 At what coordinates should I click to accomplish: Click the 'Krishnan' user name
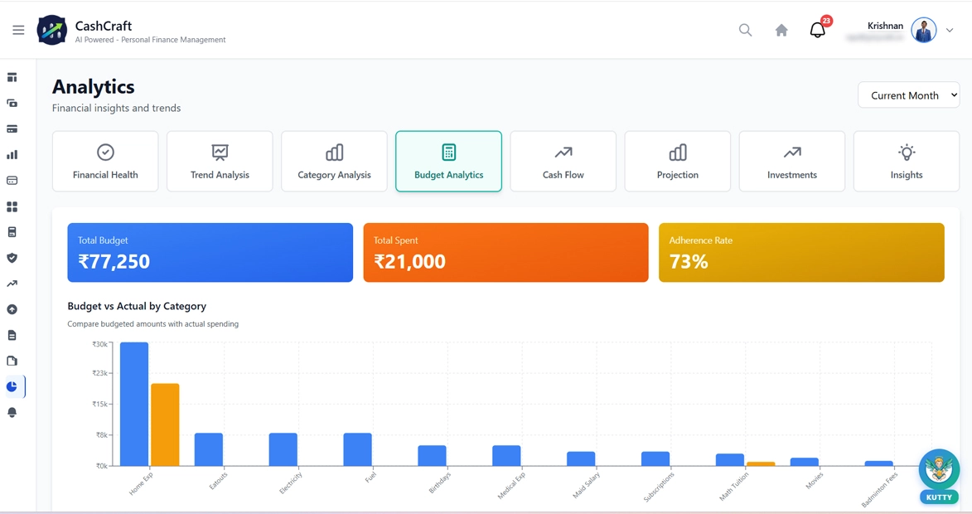pos(885,26)
